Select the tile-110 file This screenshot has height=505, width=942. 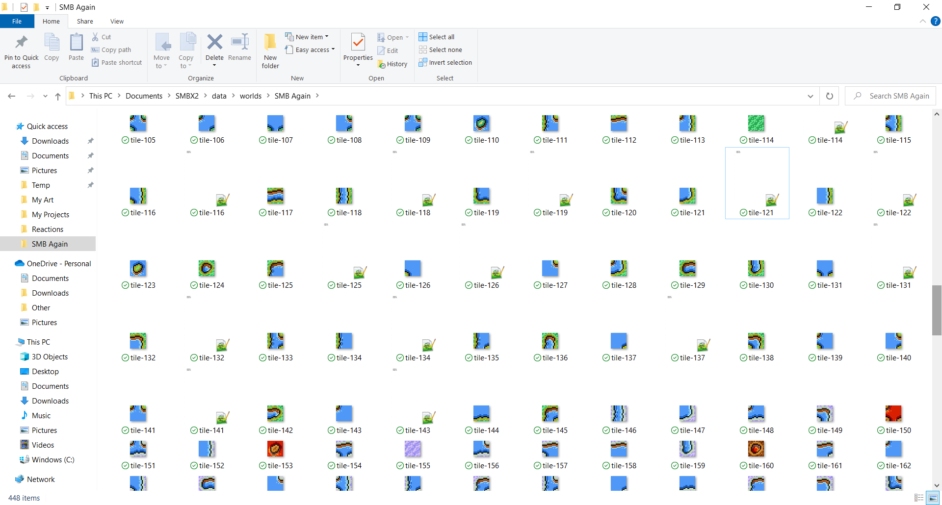[481, 129]
